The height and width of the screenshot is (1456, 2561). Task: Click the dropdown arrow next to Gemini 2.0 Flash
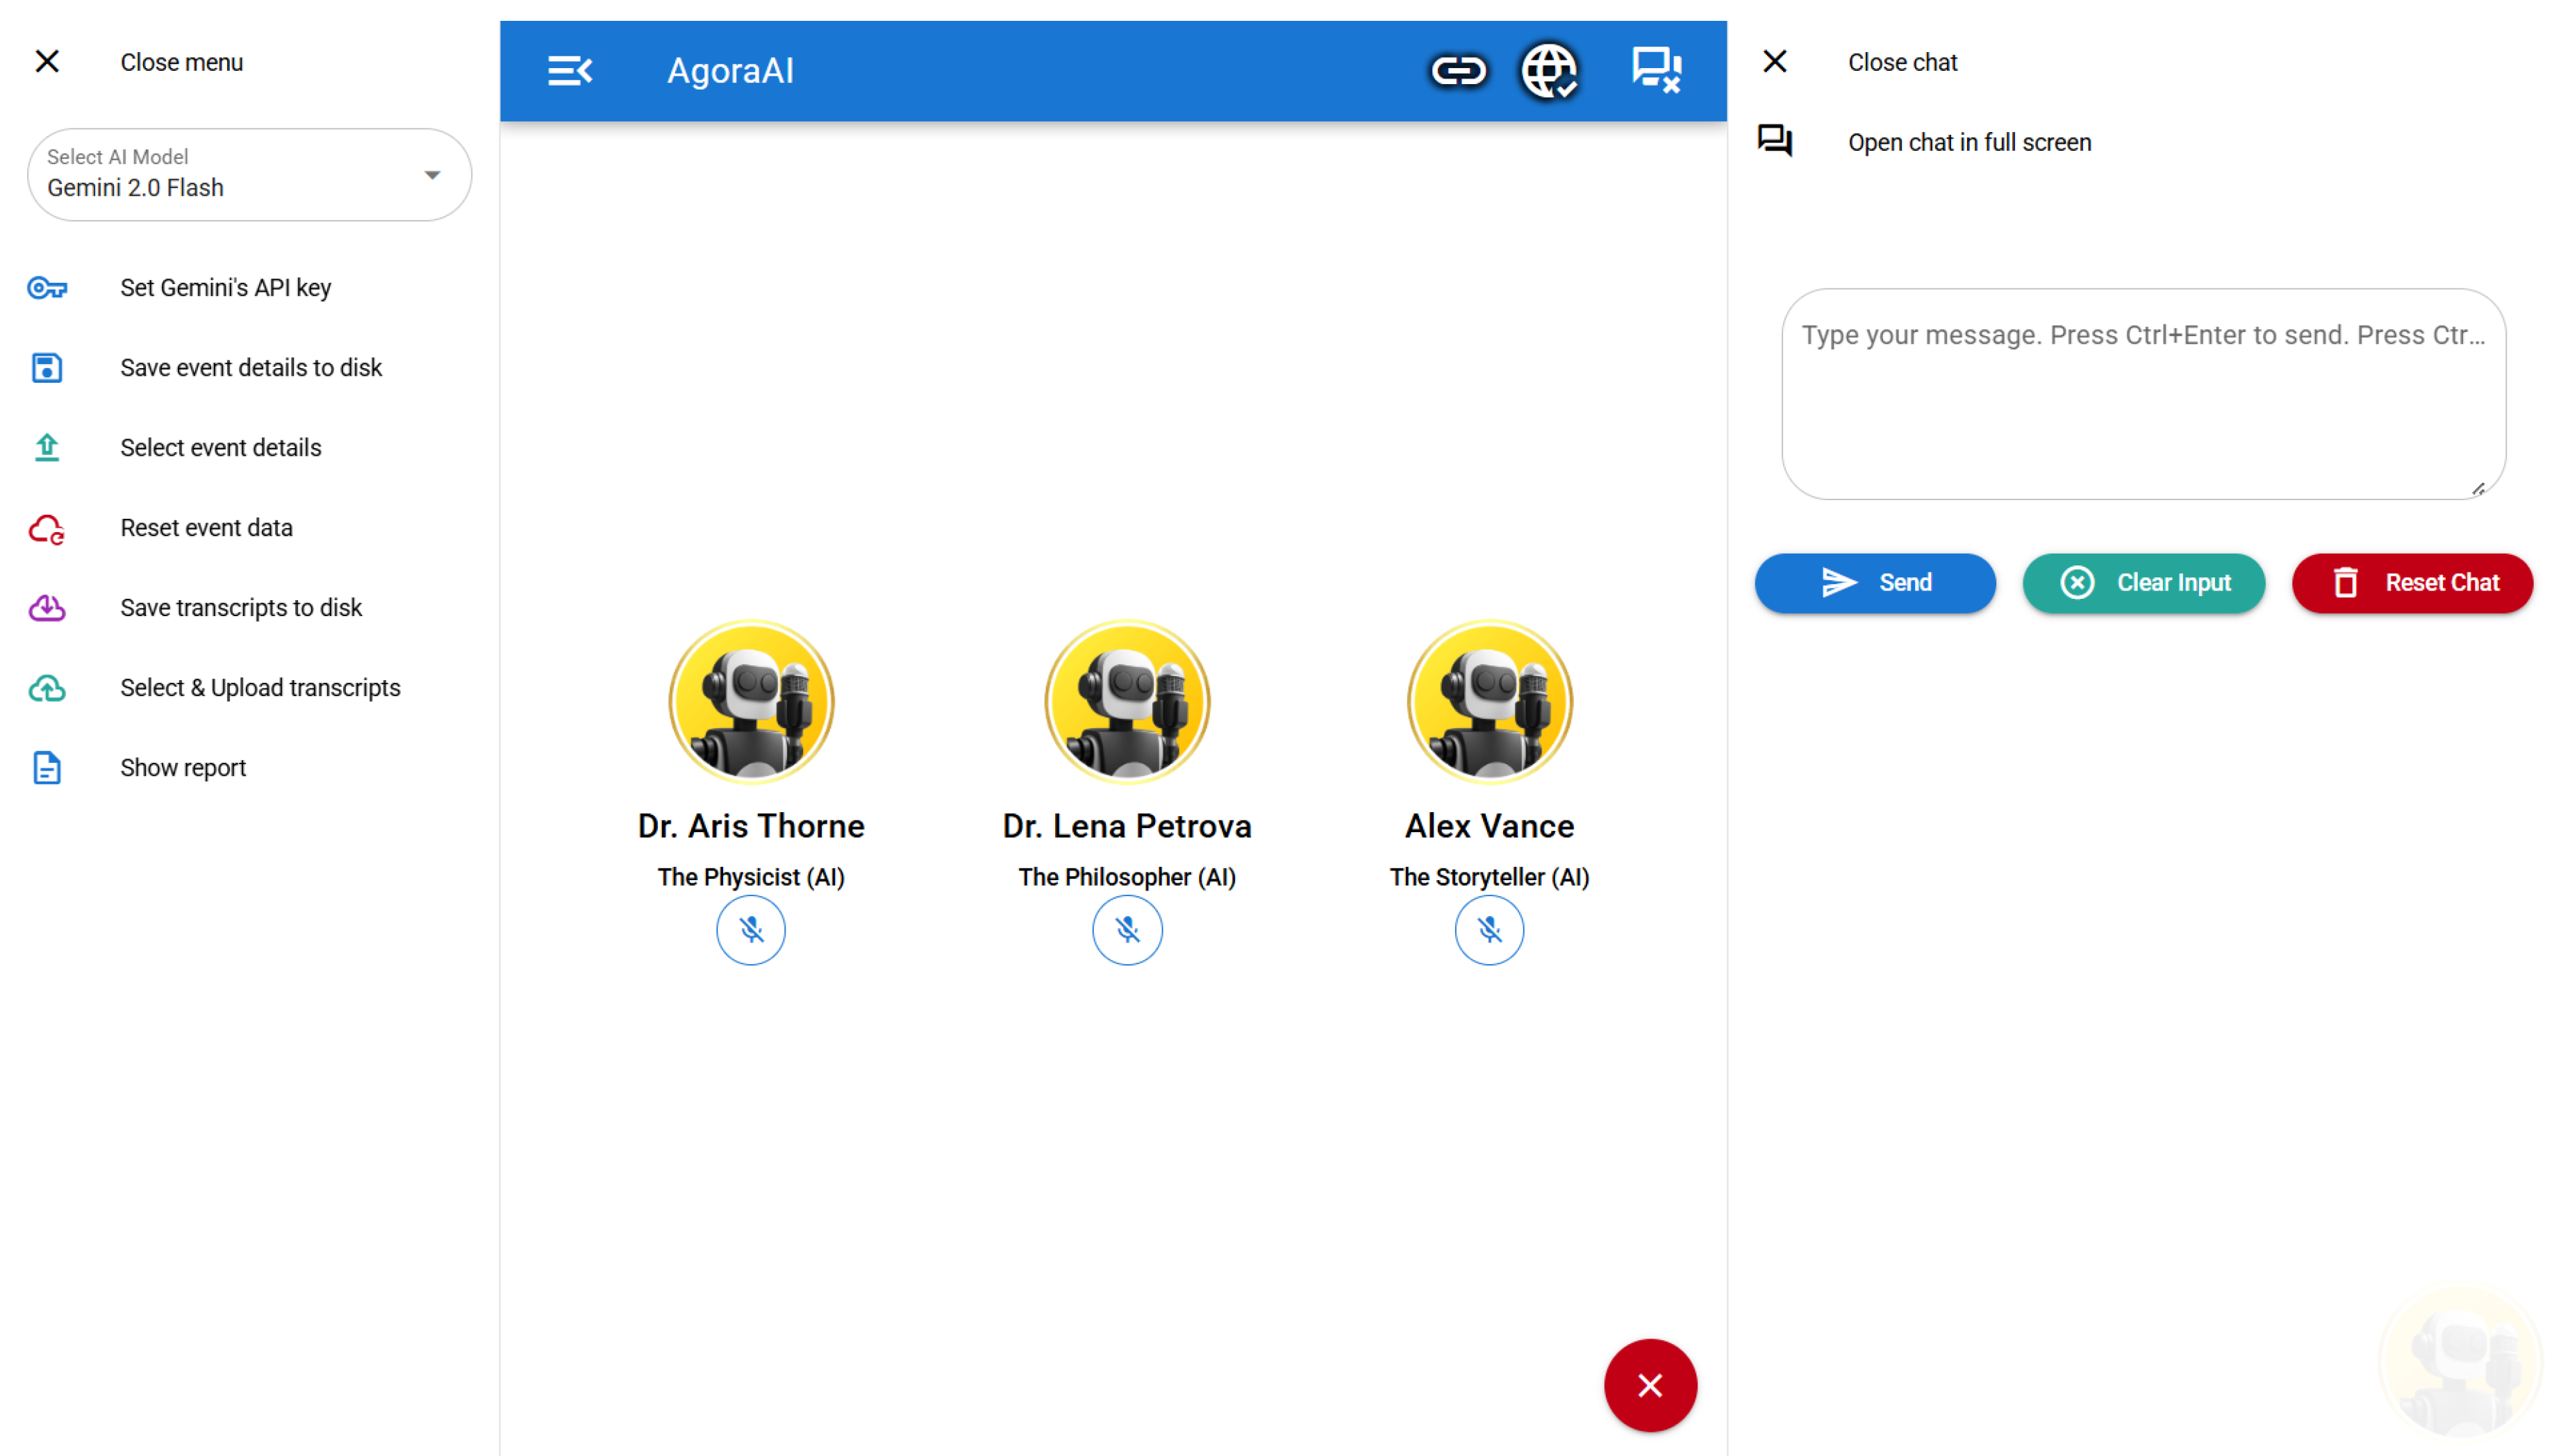[x=432, y=175]
